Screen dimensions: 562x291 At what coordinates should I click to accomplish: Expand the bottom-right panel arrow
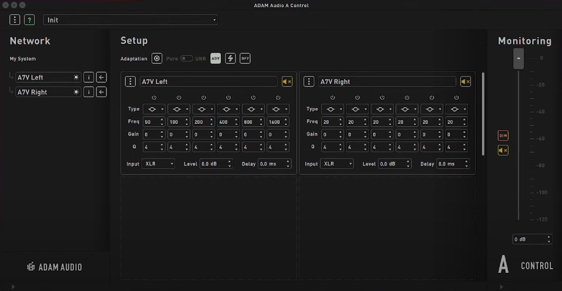501,287
